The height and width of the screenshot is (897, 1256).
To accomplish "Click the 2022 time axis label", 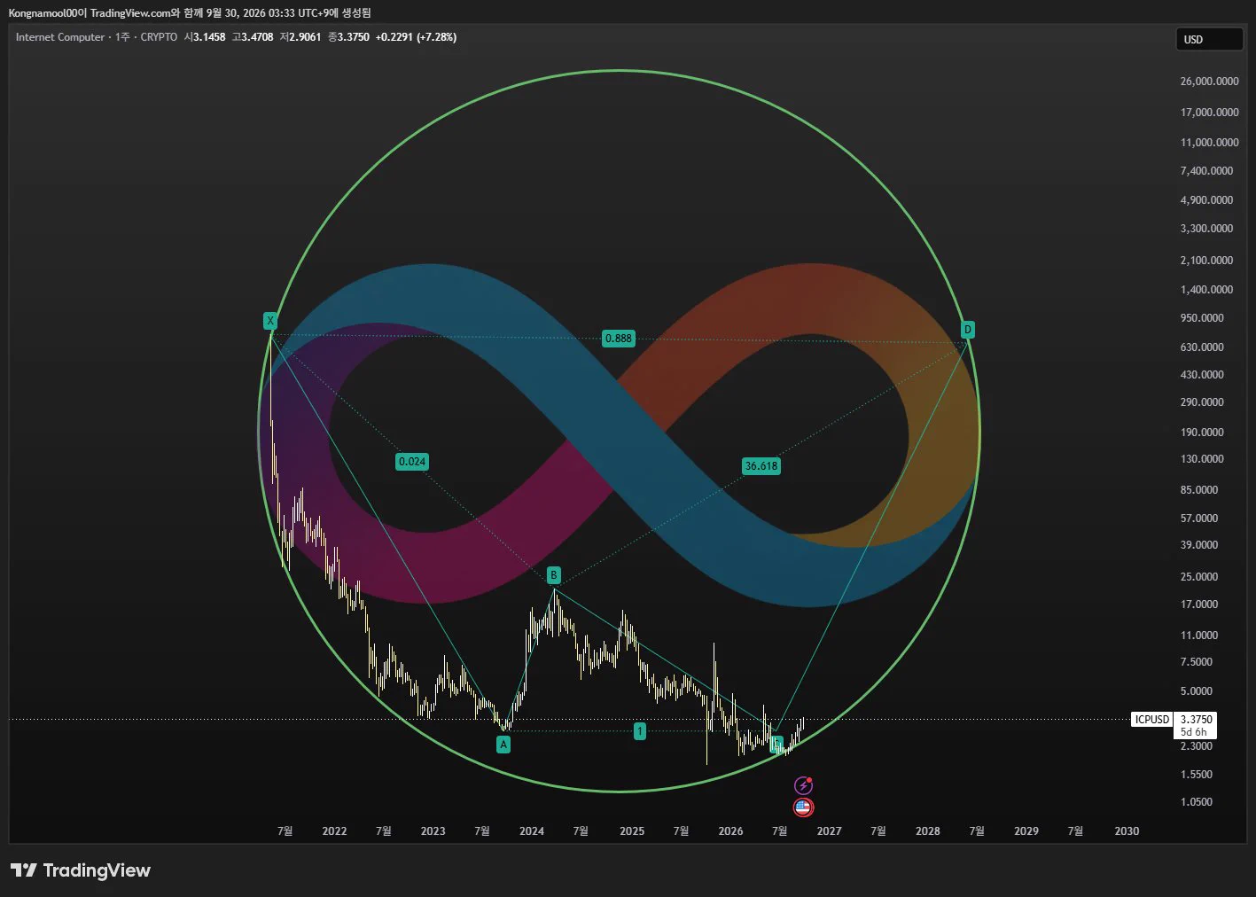I will 334,831.
